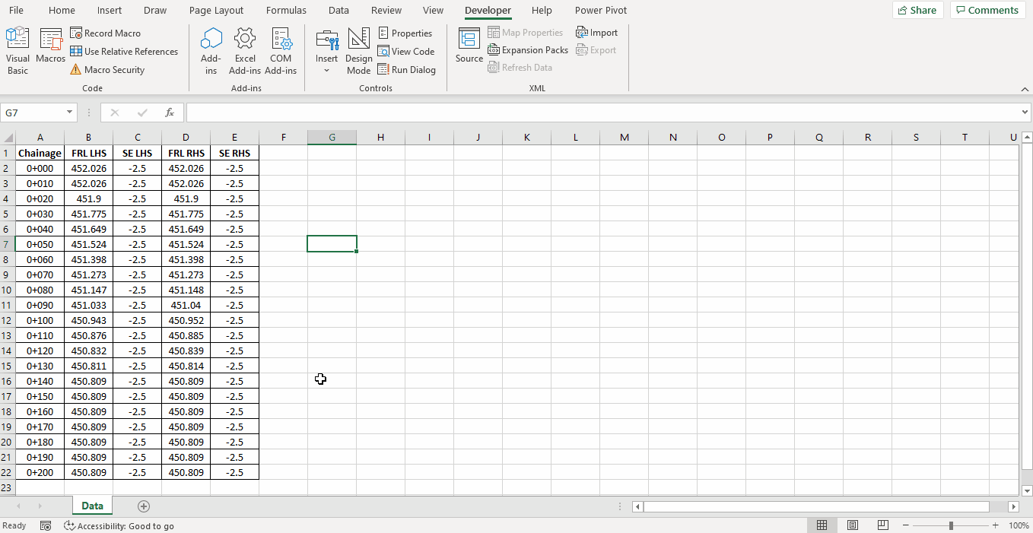Viewport: 1033px width, 533px height.
Task: Toggle Design Mode
Action: [358, 51]
